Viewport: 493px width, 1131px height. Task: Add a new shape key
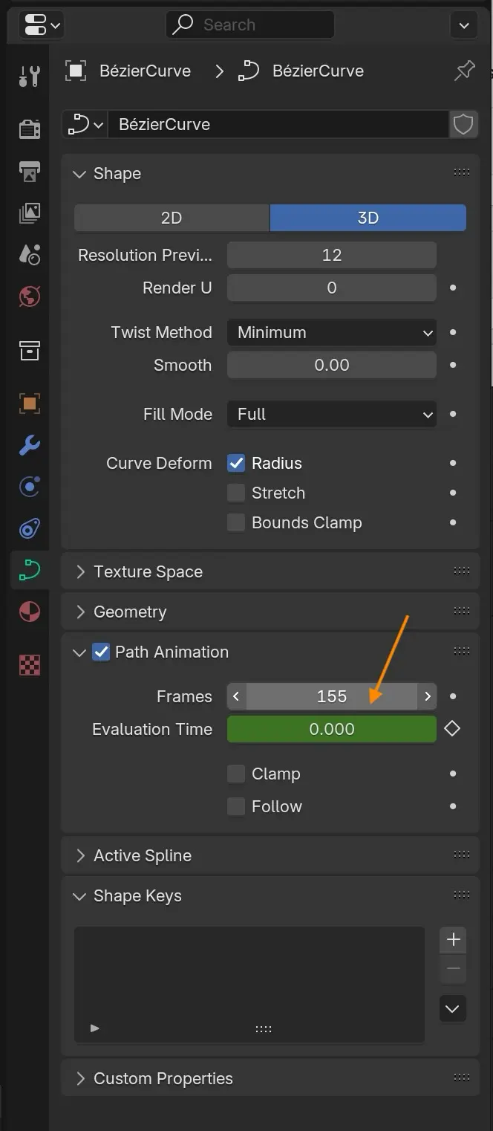point(453,939)
